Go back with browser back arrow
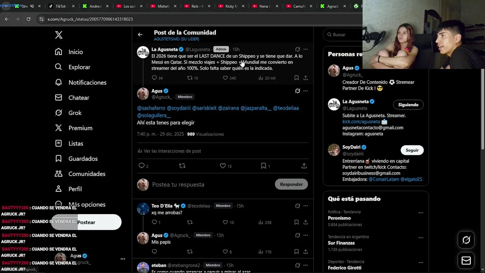 click(7, 19)
